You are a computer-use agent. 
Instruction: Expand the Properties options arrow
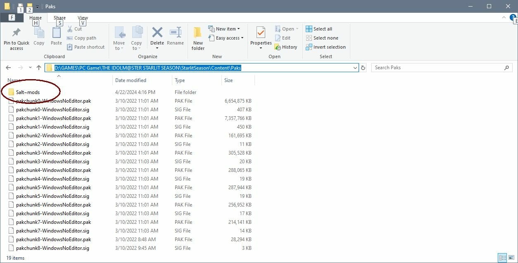pos(261,48)
